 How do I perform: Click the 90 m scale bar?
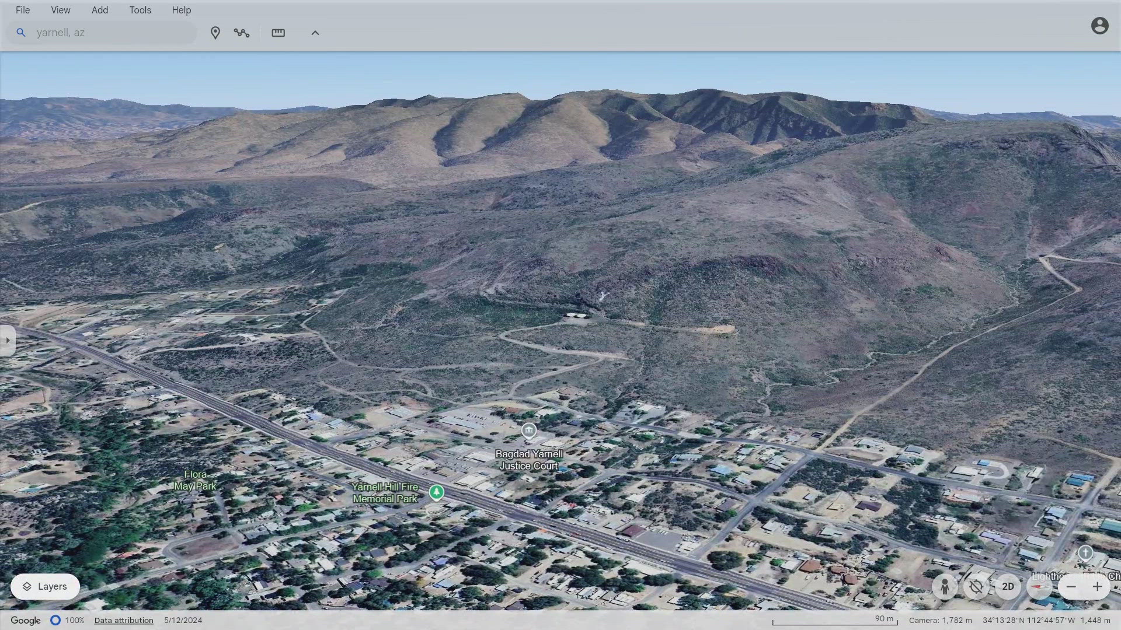835,621
